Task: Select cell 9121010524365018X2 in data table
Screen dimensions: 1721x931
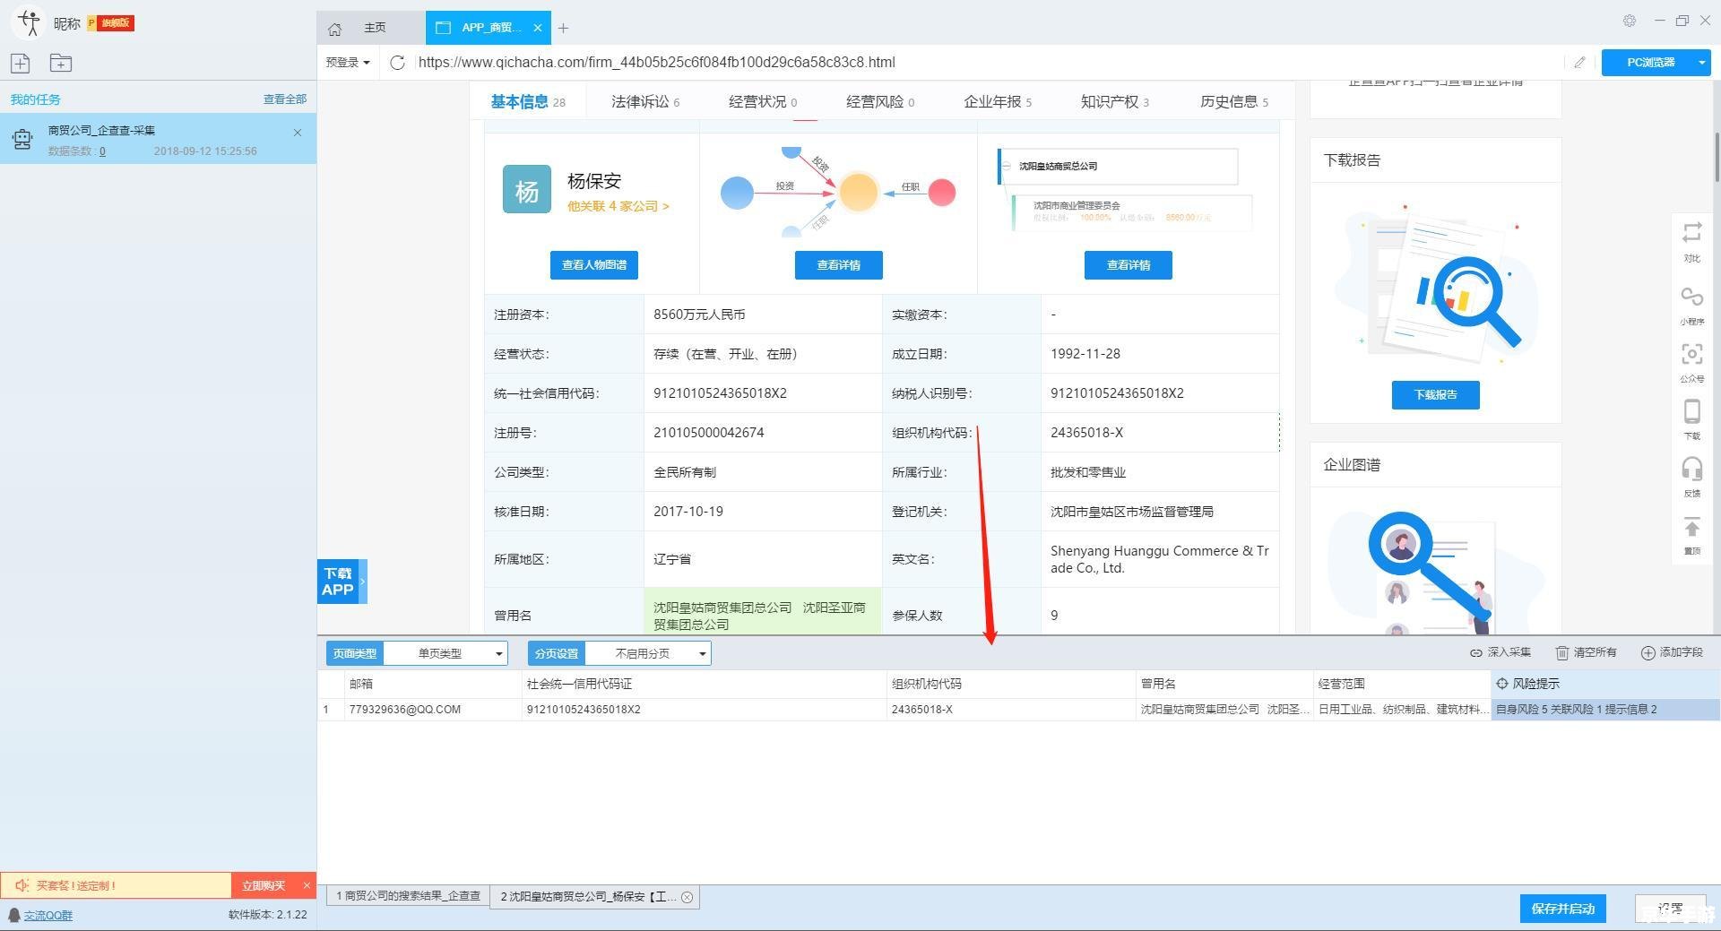Action: click(x=704, y=710)
